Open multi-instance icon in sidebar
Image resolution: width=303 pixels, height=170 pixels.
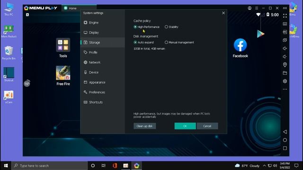[x=285, y=40]
